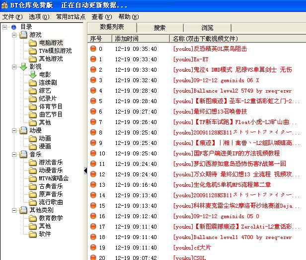Click the folder icon for 其他游戏
The image size is (306, 260).
coord(33,59)
